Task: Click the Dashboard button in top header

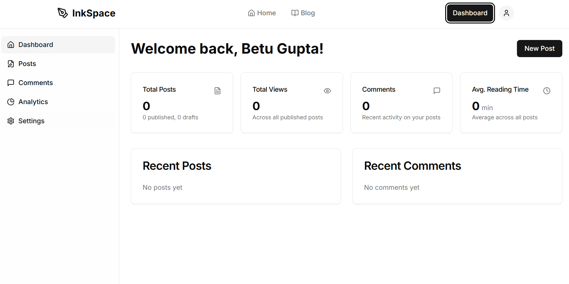Action: click(x=470, y=13)
